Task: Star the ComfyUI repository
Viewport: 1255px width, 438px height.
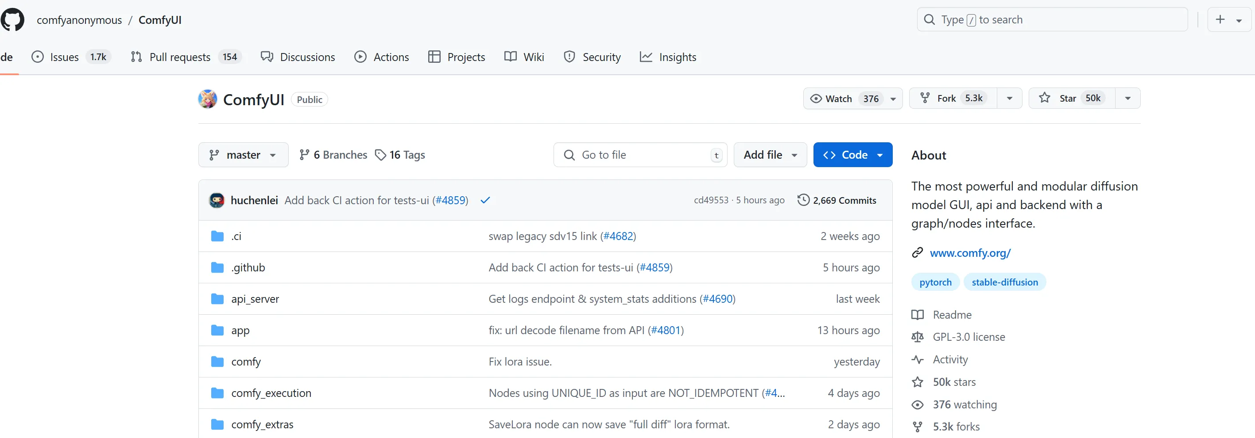Action: coord(1072,98)
